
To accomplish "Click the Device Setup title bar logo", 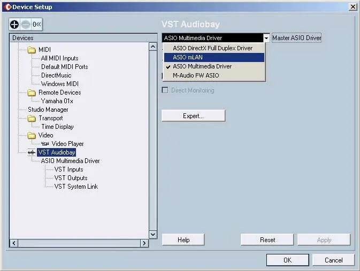I will pos(8,7).
